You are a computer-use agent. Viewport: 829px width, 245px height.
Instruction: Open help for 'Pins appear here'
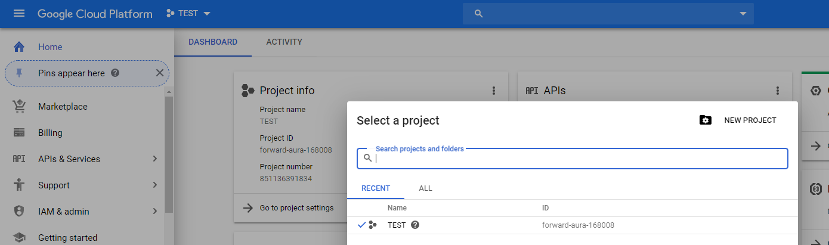pyautogui.click(x=115, y=73)
